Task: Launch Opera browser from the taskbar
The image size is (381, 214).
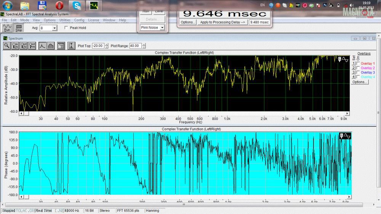Action: point(59,5)
